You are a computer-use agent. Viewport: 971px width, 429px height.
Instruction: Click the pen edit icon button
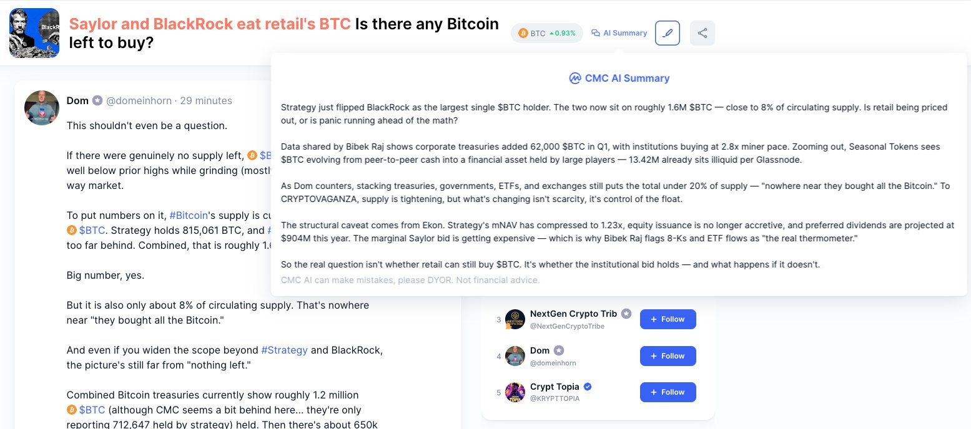tap(668, 33)
